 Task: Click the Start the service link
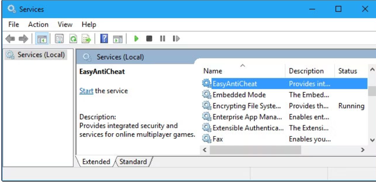click(86, 91)
